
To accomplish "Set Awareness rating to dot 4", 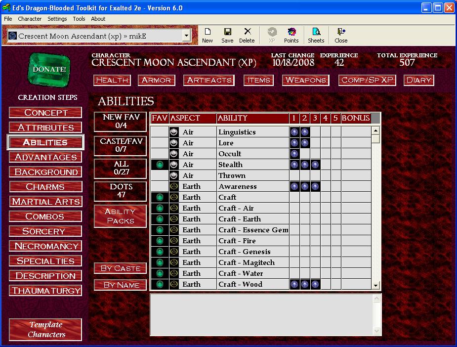I will 325,186.
